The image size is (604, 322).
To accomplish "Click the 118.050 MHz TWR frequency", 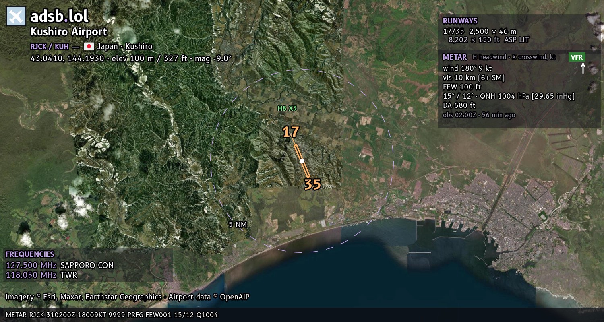I will tap(41, 275).
